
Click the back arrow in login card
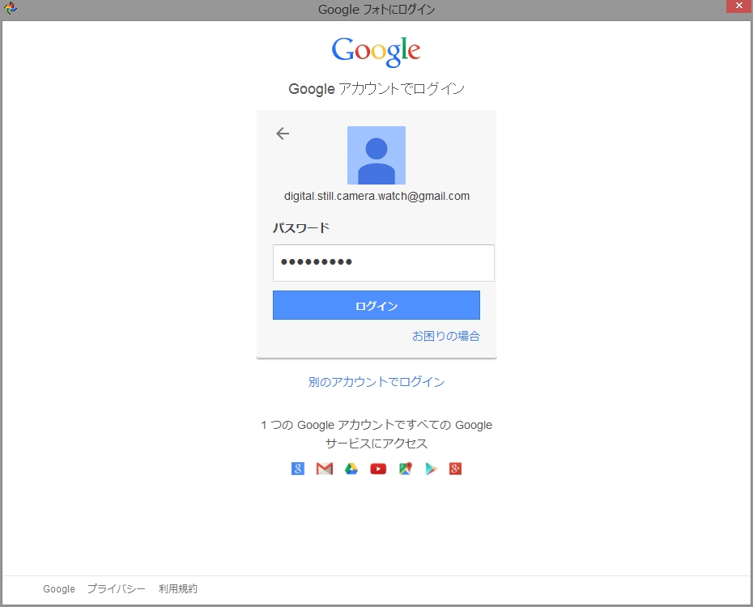(283, 134)
